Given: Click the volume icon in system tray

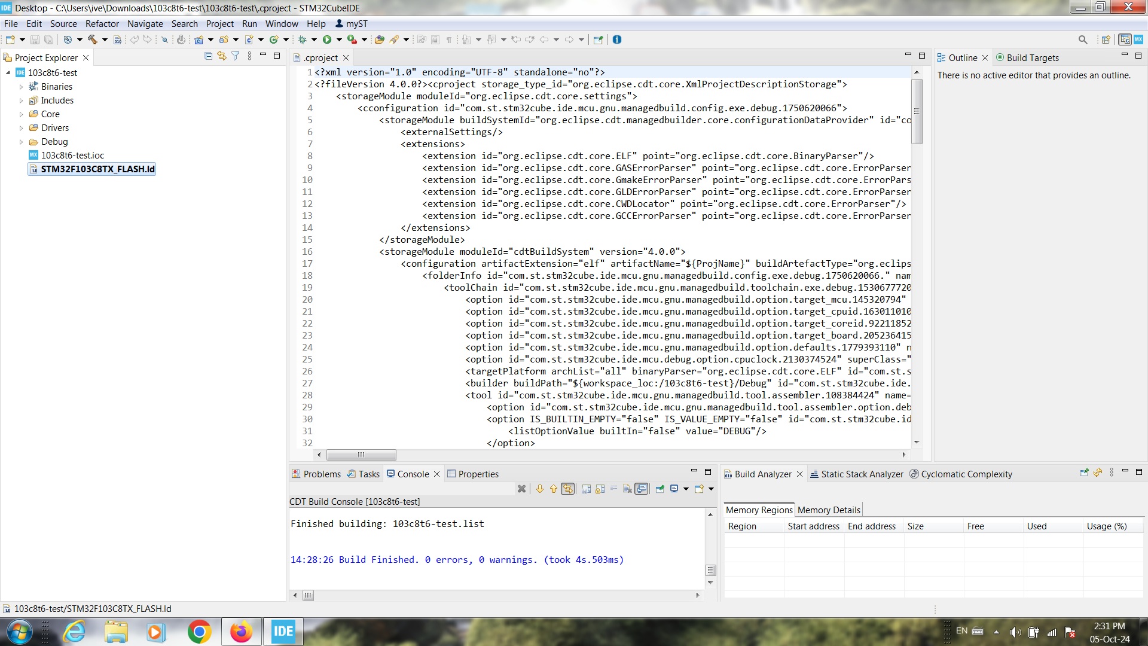Looking at the screenshot, I should tap(1015, 632).
